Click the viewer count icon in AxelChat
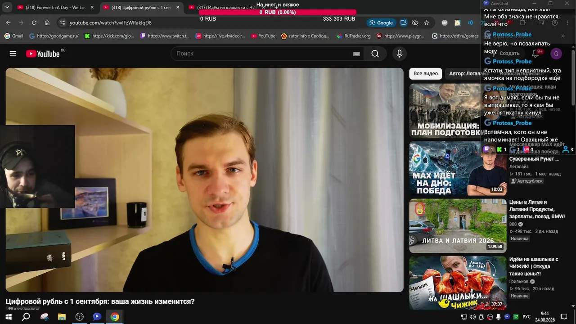 click(566, 150)
